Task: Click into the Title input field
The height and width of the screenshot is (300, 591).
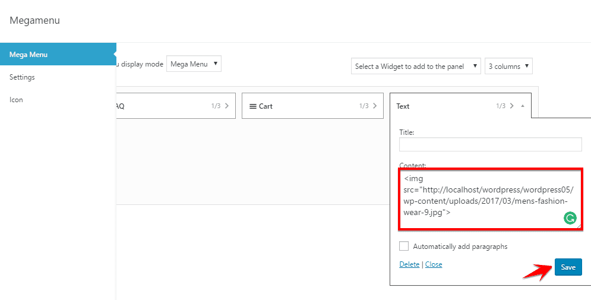Action: (490, 144)
